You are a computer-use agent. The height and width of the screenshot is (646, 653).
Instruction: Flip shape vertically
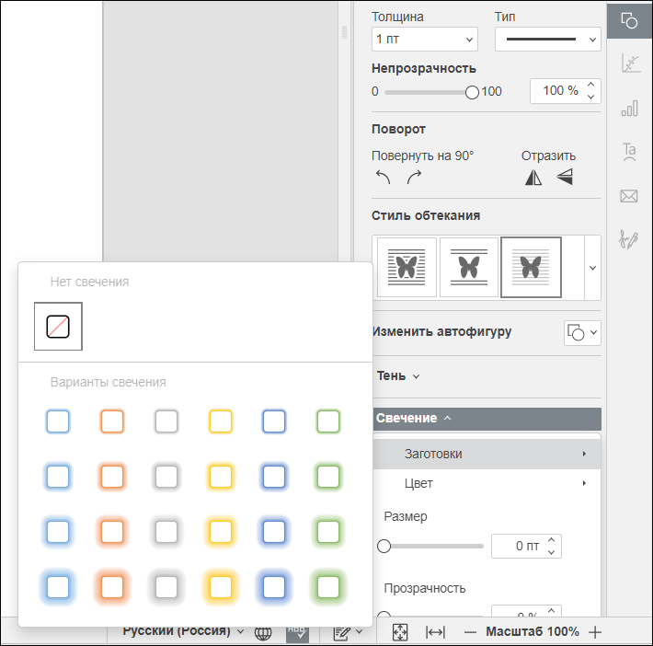(565, 177)
